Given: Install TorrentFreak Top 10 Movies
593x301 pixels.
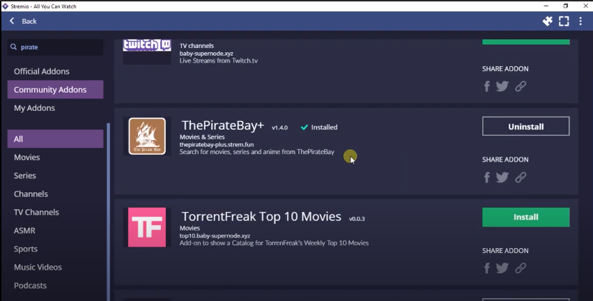Looking at the screenshot, I should click(525, 217).
